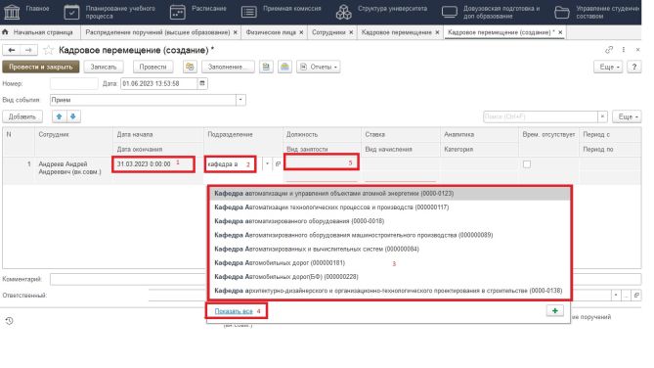
Task: Click the Записать button
Action: [104, 67]
